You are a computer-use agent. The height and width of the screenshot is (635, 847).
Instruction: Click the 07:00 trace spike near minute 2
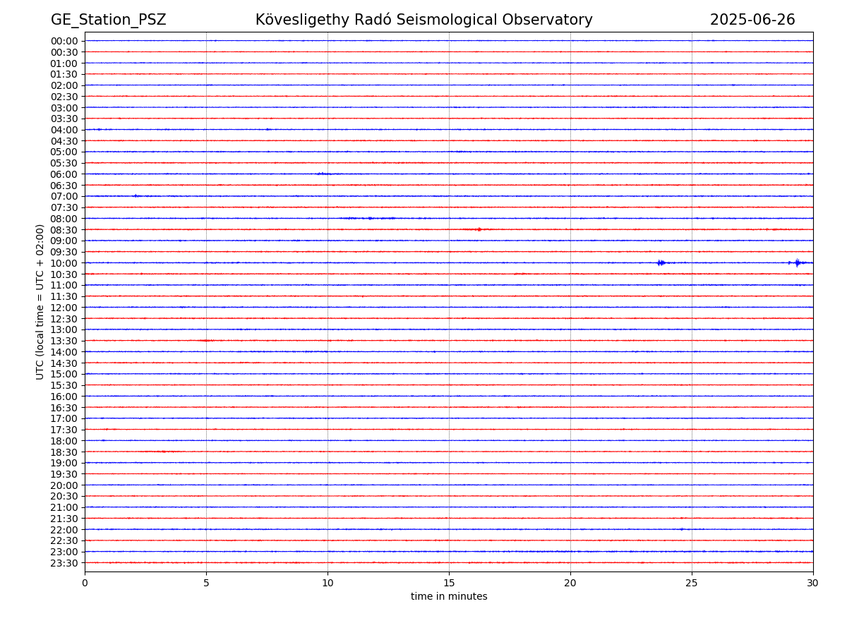point(136,195)
